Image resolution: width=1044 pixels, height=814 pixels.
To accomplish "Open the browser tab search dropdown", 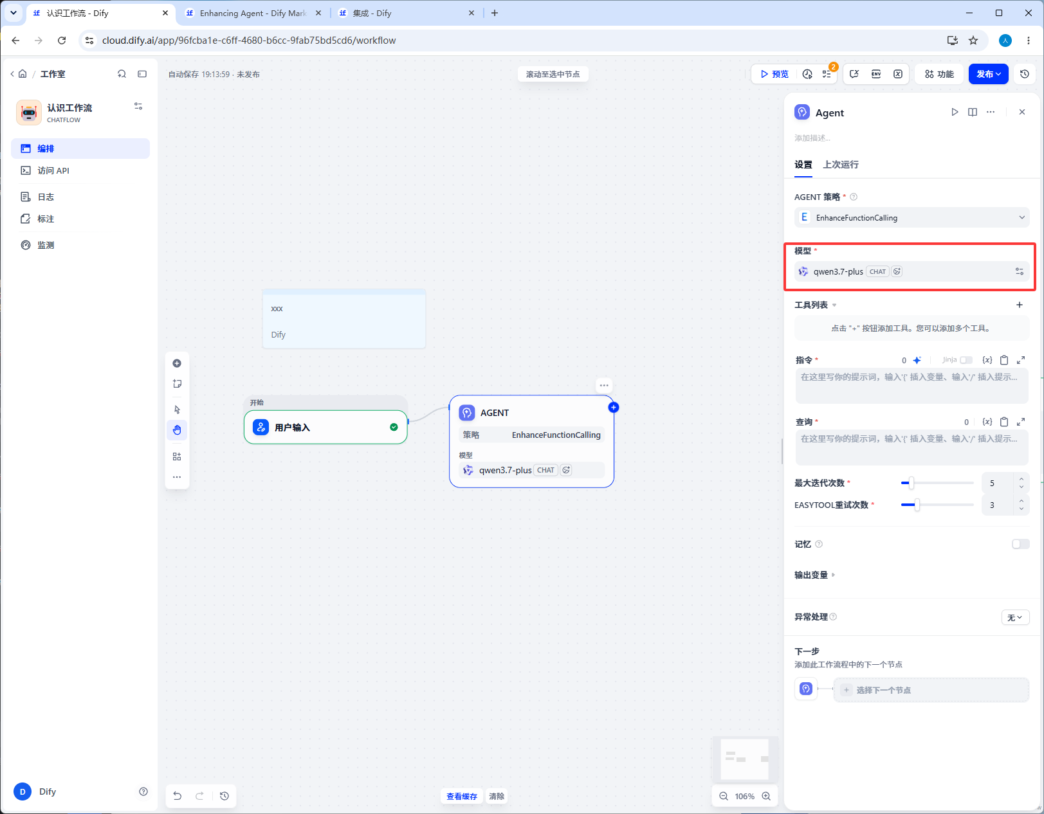I will point(13,13).
